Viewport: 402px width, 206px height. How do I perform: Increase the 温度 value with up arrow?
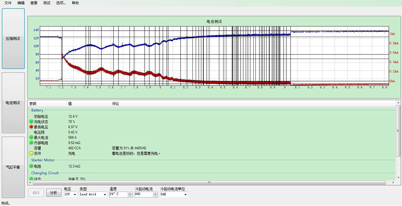pyautogui.click(x=130, y=193)
